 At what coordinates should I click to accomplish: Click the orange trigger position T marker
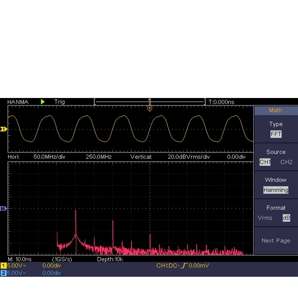(150, 108)
